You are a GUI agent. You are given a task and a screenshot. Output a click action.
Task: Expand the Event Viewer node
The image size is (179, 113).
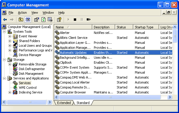(x=10, y=36)
